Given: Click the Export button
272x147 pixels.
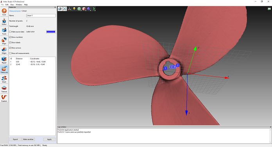Looking at the screenshot, I should [15, 139].
